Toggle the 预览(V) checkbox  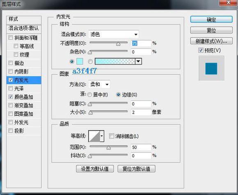(201, 50)
